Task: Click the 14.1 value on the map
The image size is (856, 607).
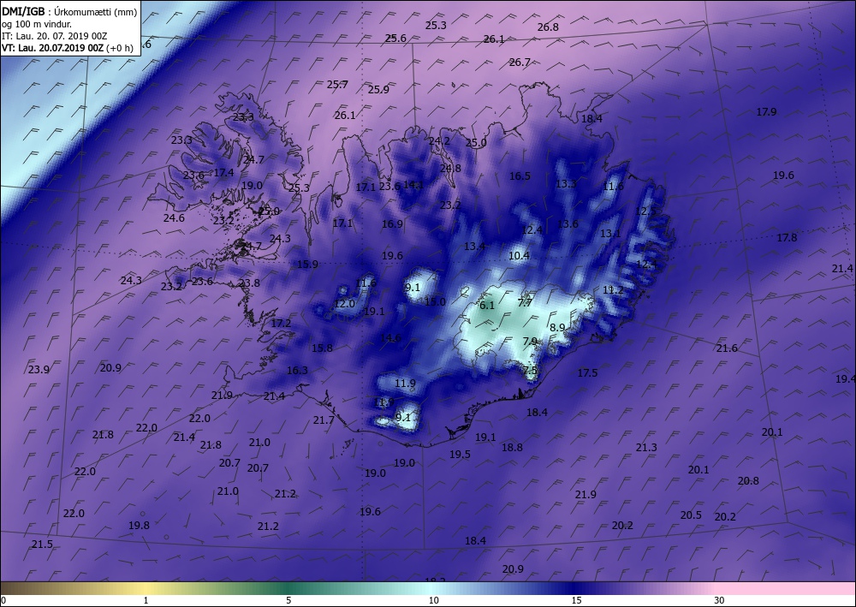Action: pyautogui.click(x=413, y=185)
